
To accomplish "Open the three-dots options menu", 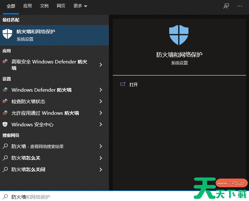I will tap(240, 6).
